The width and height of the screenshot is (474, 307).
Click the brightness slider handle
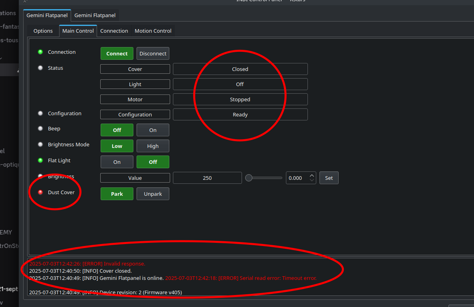click(248, 178)
